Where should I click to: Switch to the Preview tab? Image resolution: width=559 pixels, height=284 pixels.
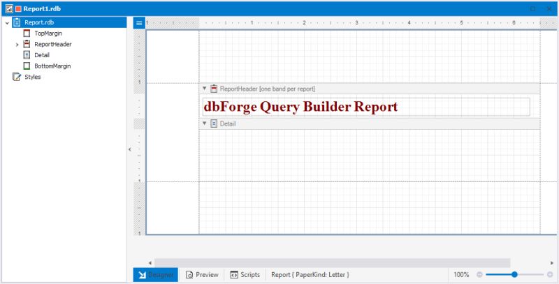pyautogui.click(x=202, y=275)
